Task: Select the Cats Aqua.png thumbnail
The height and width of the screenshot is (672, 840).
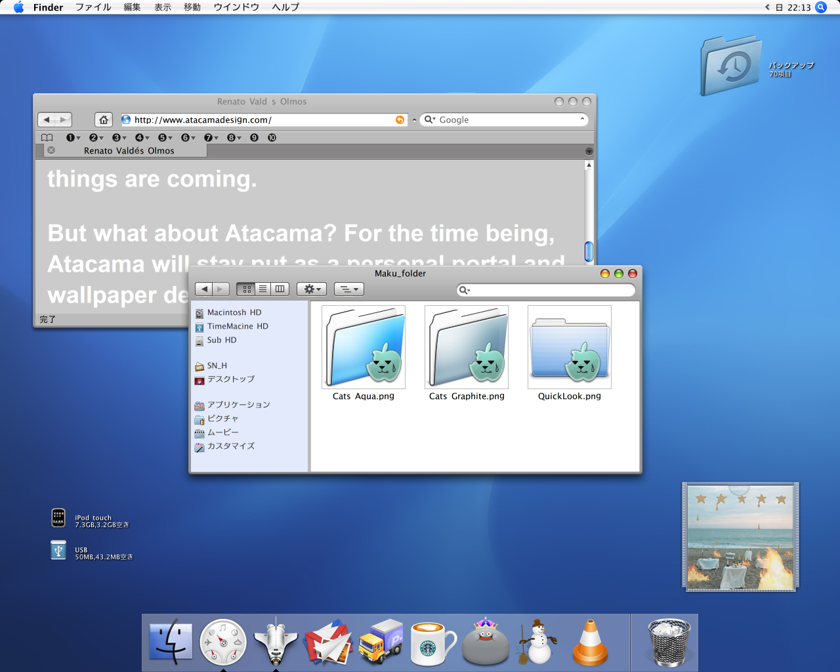Action: 364,347
